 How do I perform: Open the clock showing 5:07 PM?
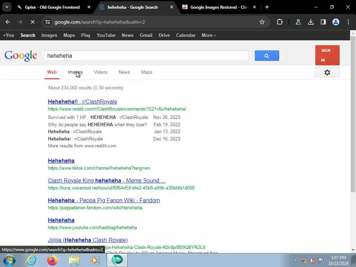click(338, 260)
